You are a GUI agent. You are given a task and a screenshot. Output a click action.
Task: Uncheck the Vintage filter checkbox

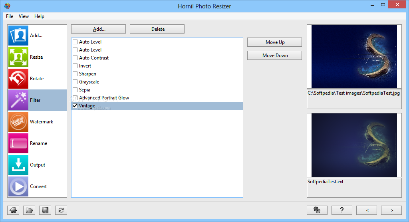(75, 106)
